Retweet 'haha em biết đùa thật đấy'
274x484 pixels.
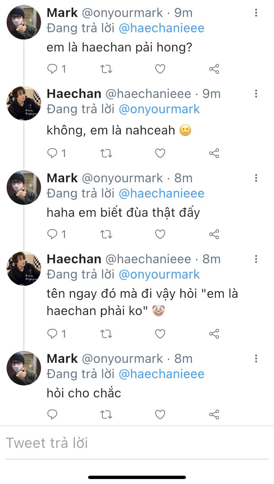[106, 234]
